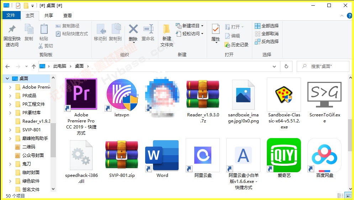
Task: Refresh the current folder view
Action: [286, 66]
